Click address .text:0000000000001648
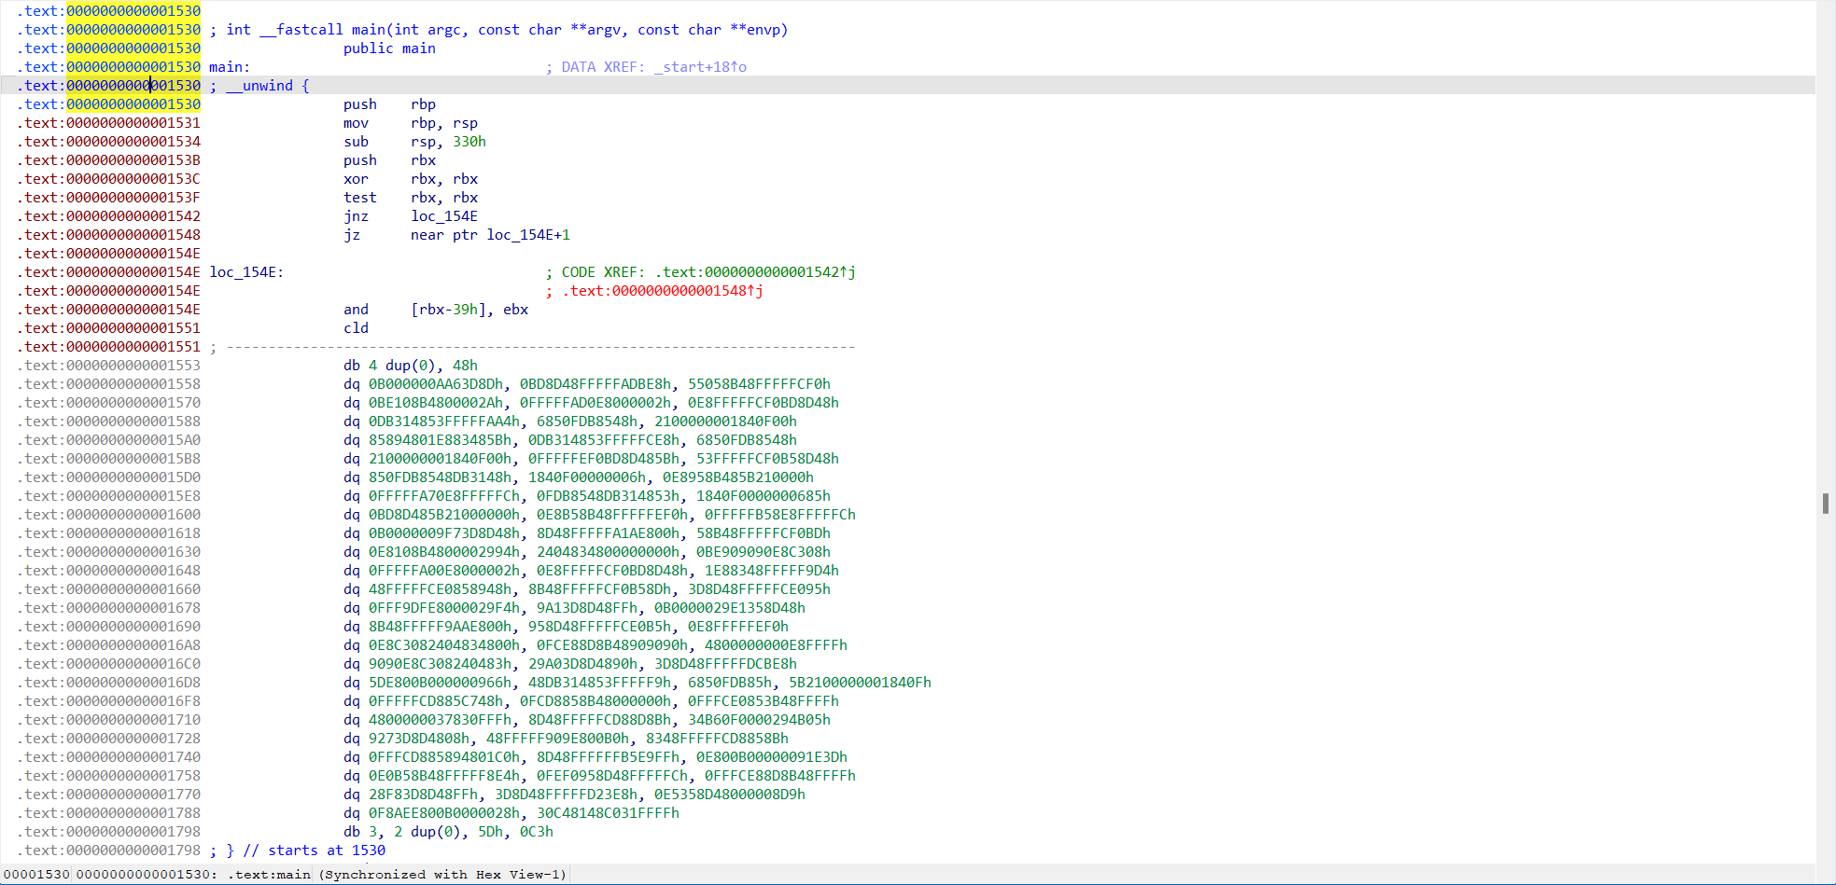Screen dimensions: 1836x885 point(108,571)
